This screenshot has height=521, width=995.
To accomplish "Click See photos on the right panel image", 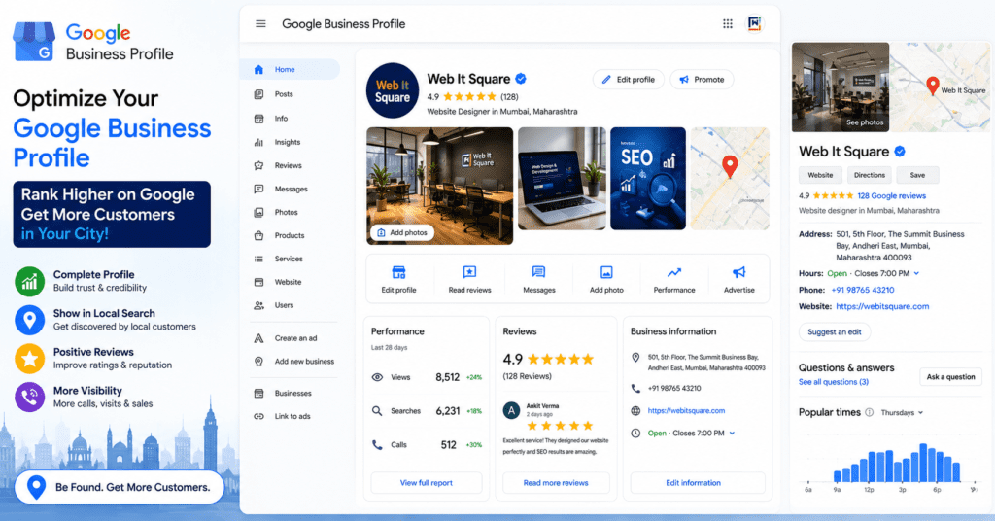I will point(864,122).
